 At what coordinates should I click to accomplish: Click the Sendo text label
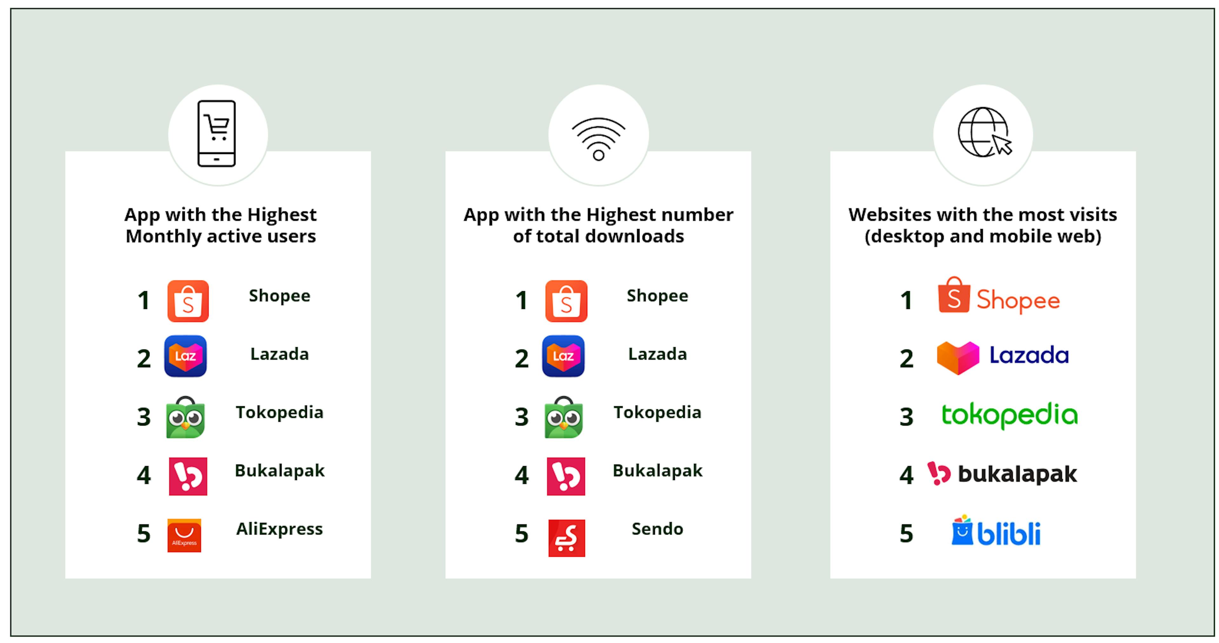click(x=657, y=529)
